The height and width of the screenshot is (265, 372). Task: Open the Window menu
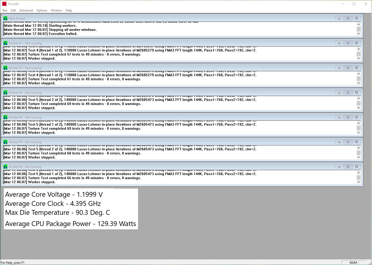56,10
